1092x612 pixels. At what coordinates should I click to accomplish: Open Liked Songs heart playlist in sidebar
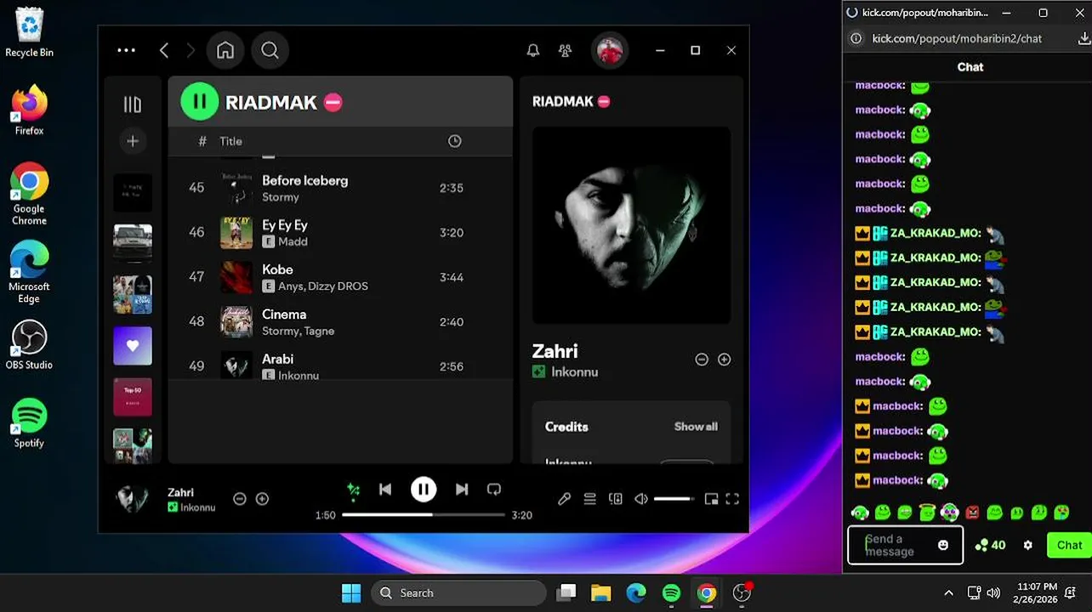click(133, 346)
